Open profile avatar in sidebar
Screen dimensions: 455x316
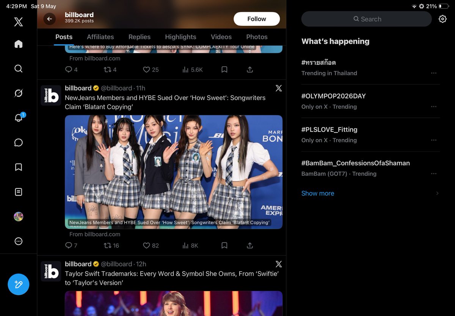pyautogui.click(x=18, y=217)
